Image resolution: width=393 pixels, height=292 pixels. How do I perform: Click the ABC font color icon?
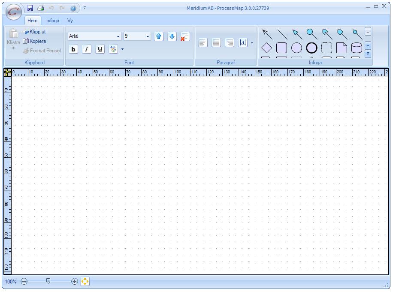(x=113, y=49)
